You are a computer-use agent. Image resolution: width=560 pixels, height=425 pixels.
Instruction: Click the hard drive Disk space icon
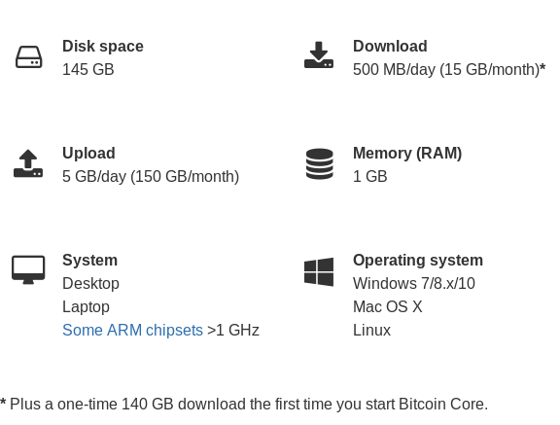(x=29, y=56)
